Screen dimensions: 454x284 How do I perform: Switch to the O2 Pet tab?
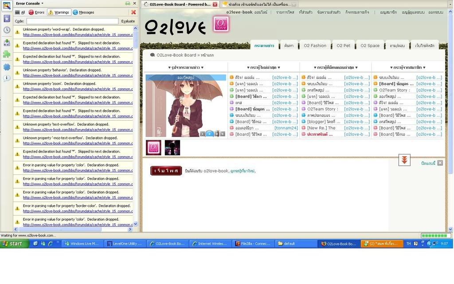(344, 46)
